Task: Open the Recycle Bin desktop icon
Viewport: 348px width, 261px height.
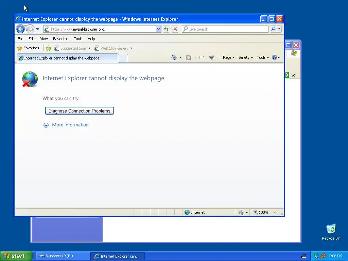Action: 331,232
